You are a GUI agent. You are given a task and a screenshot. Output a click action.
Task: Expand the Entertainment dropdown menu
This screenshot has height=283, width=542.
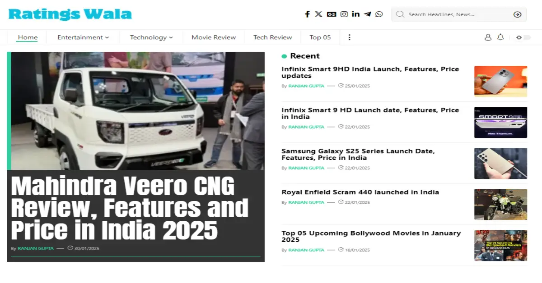tap(83, 37)
